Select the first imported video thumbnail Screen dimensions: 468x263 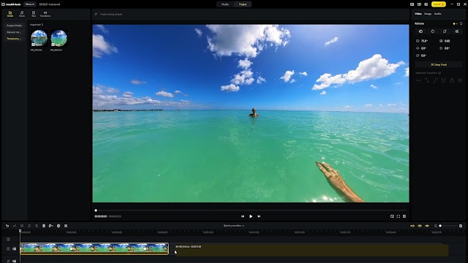coord(39,38)
